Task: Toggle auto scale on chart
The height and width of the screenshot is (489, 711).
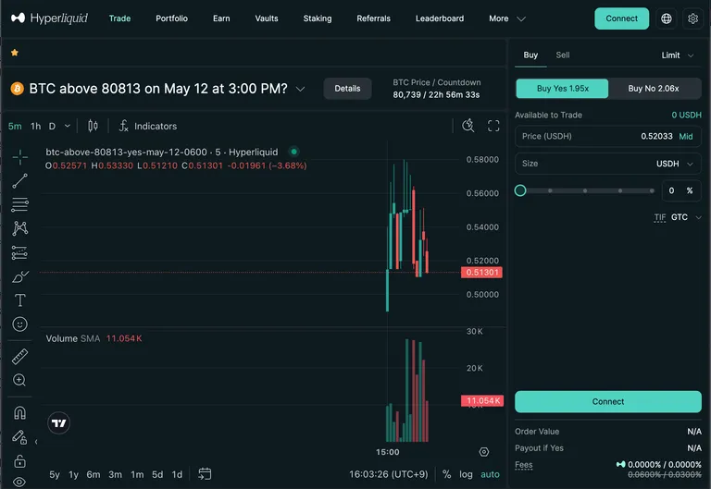Action: 490,474
